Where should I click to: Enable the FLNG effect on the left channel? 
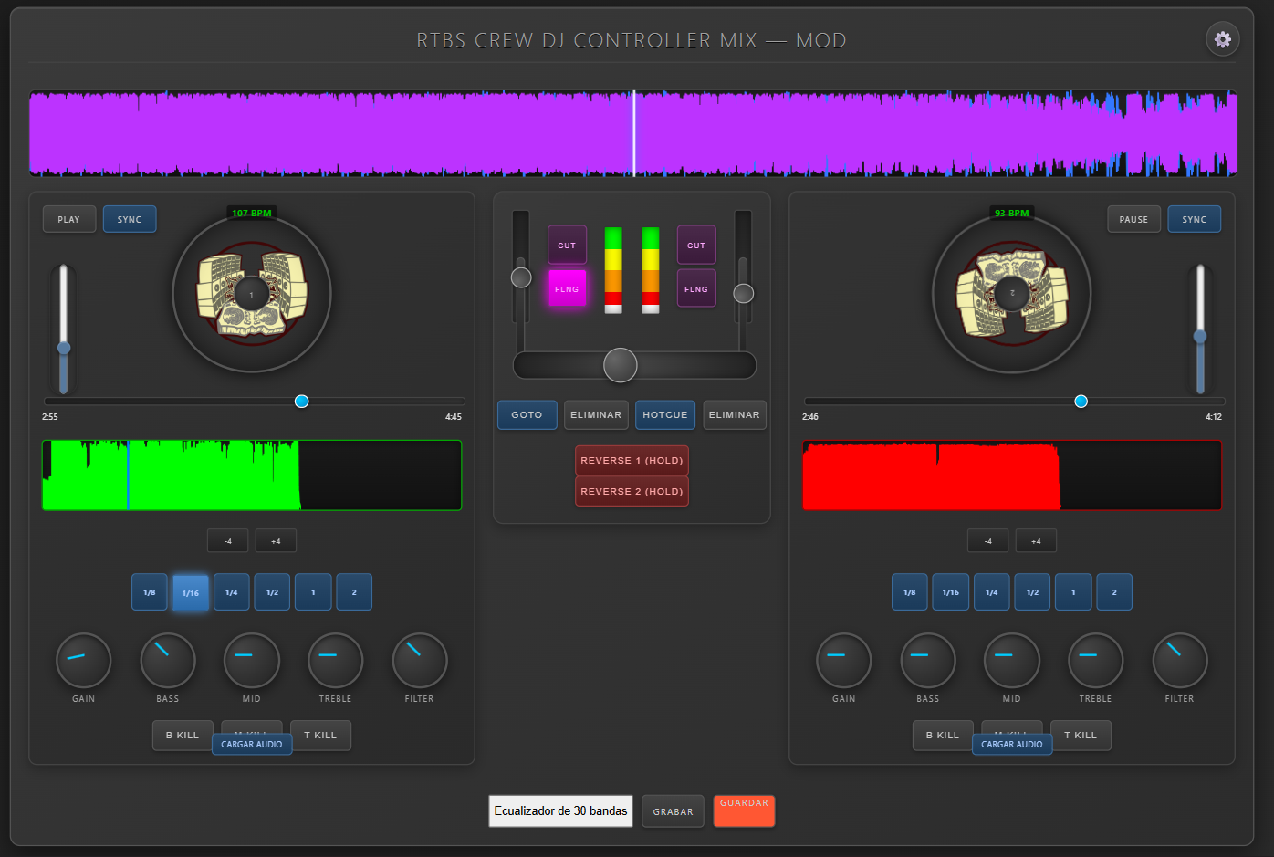click(567, 287)
